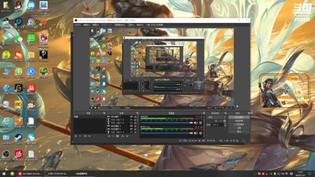
Task: Adjust 麦克风/Aux volume slider
Action: pyautogui.click(x=167, y=133)
